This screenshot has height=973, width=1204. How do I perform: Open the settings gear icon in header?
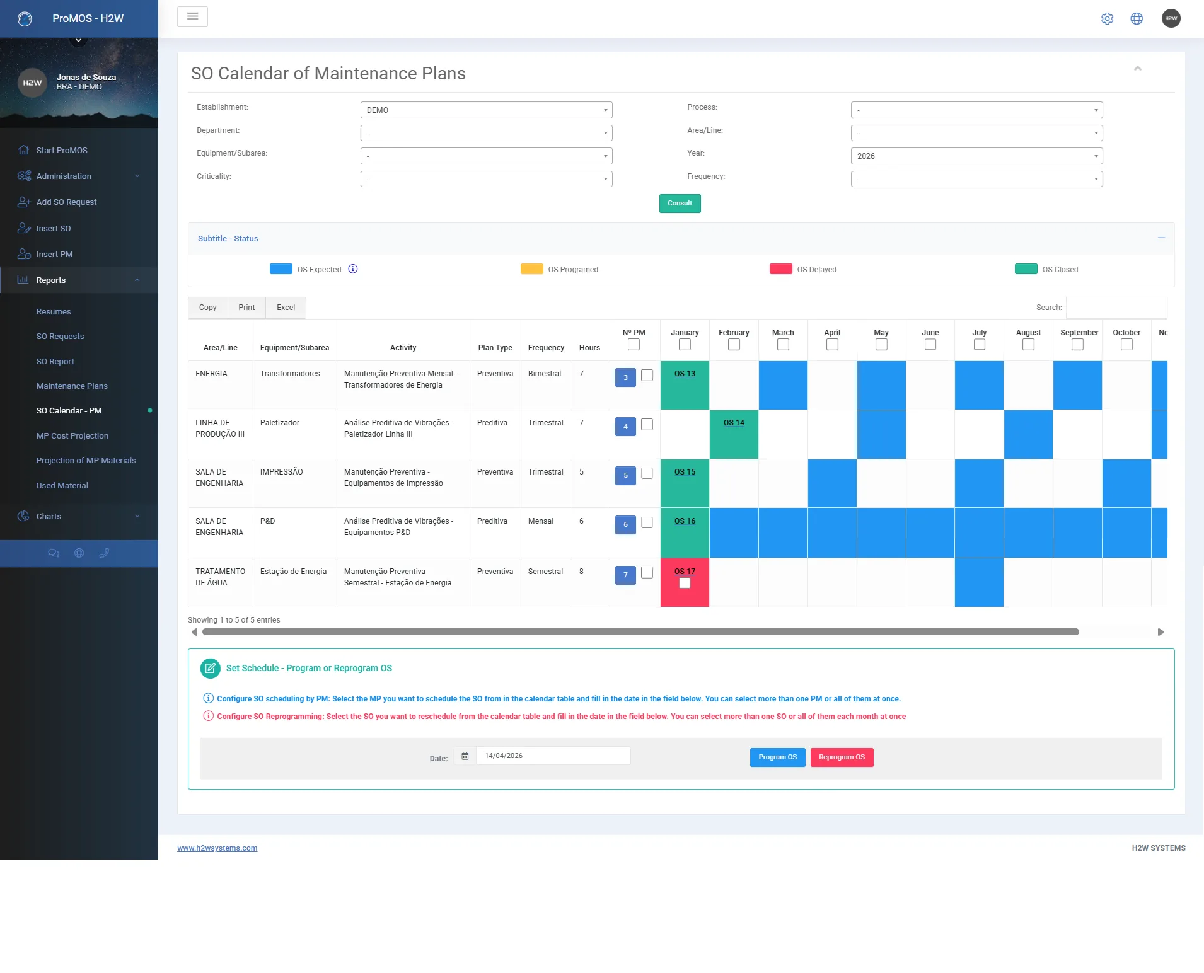point(1107,19)
